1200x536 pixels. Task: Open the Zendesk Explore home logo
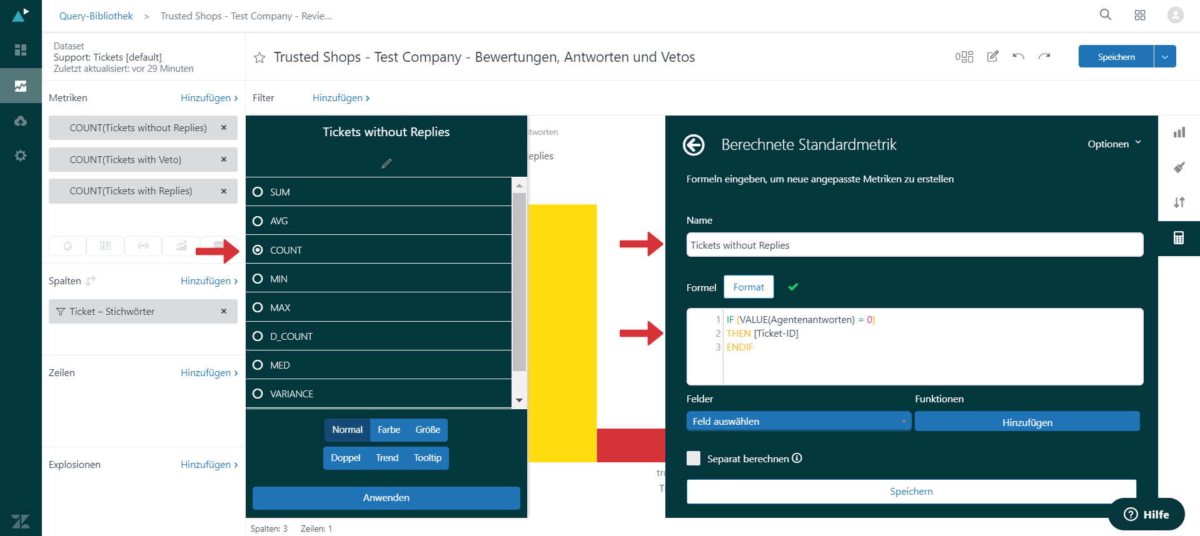(x=21, y=15)
